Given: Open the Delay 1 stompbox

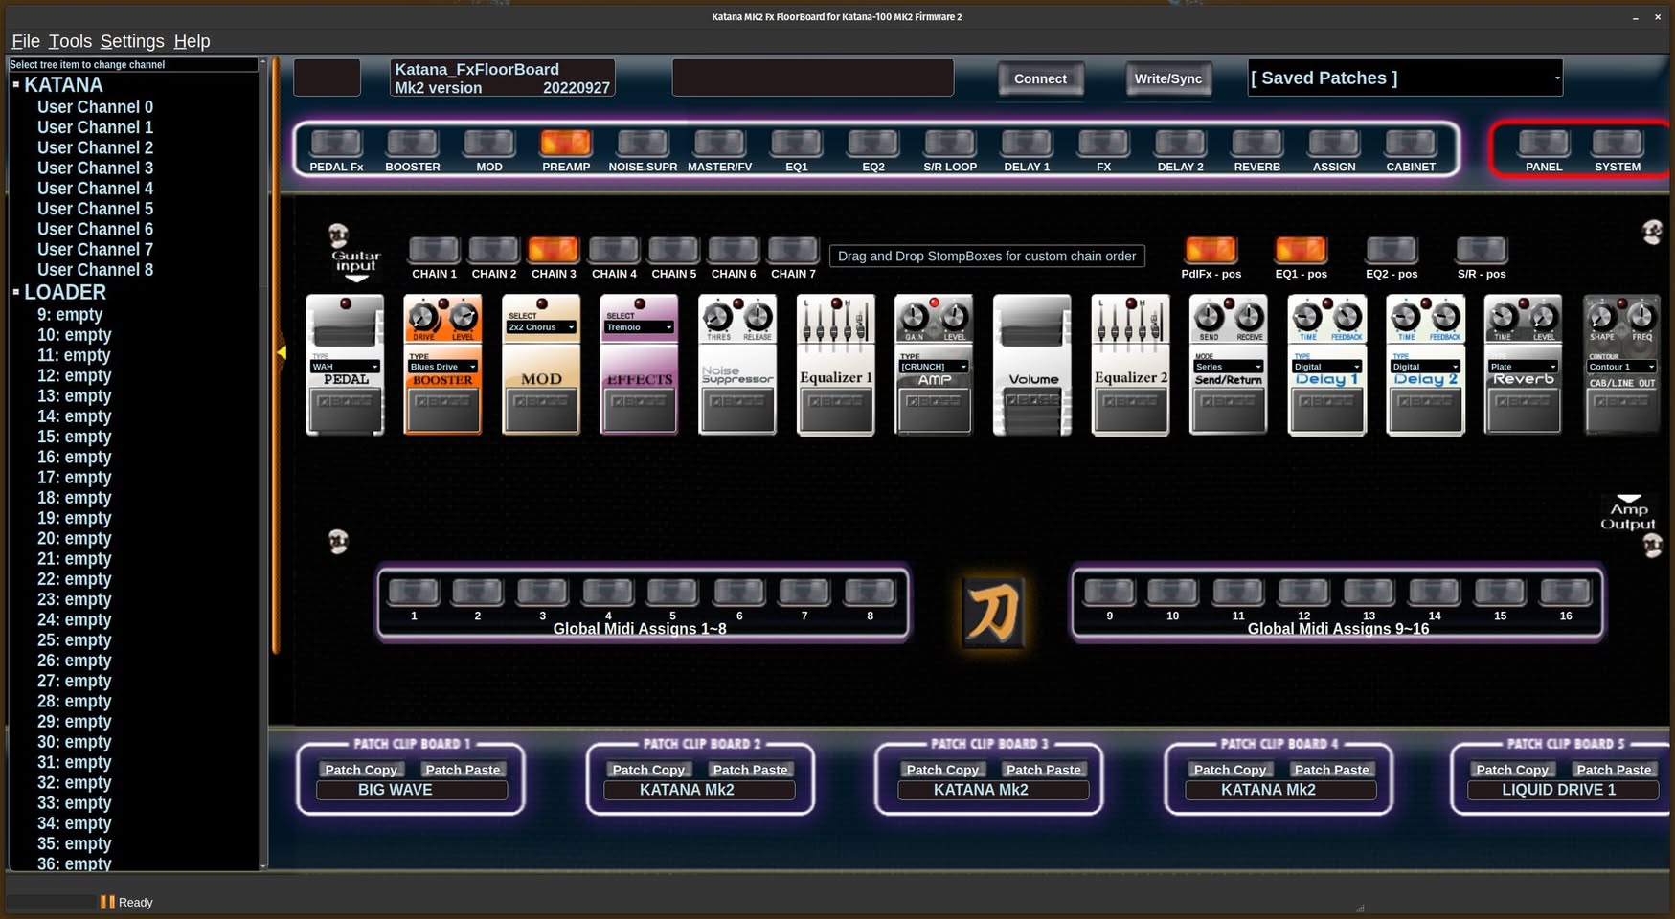Looking at the screenshot, I should coord(1327,365).
